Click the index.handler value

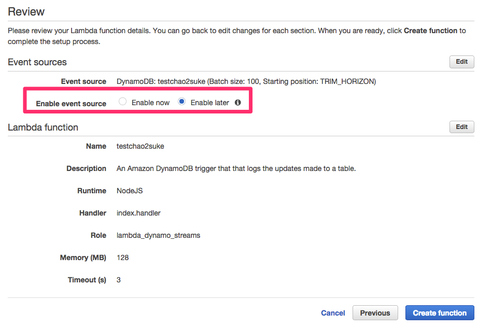tap(137, 213)
